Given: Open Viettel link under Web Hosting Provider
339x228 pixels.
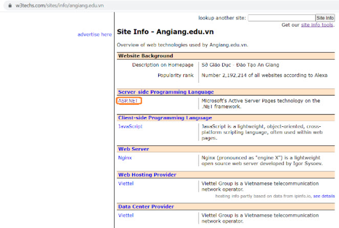Looking at the screenshot, I should click(125, 184).
